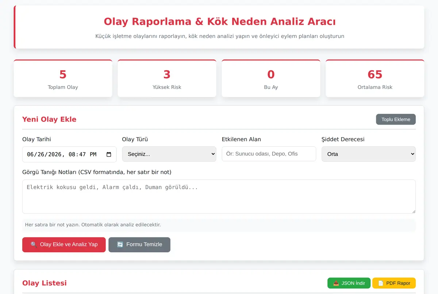Click into the Görgü Tanığı Notları textarea
The image size is (438, 294).
click(219, 196)
